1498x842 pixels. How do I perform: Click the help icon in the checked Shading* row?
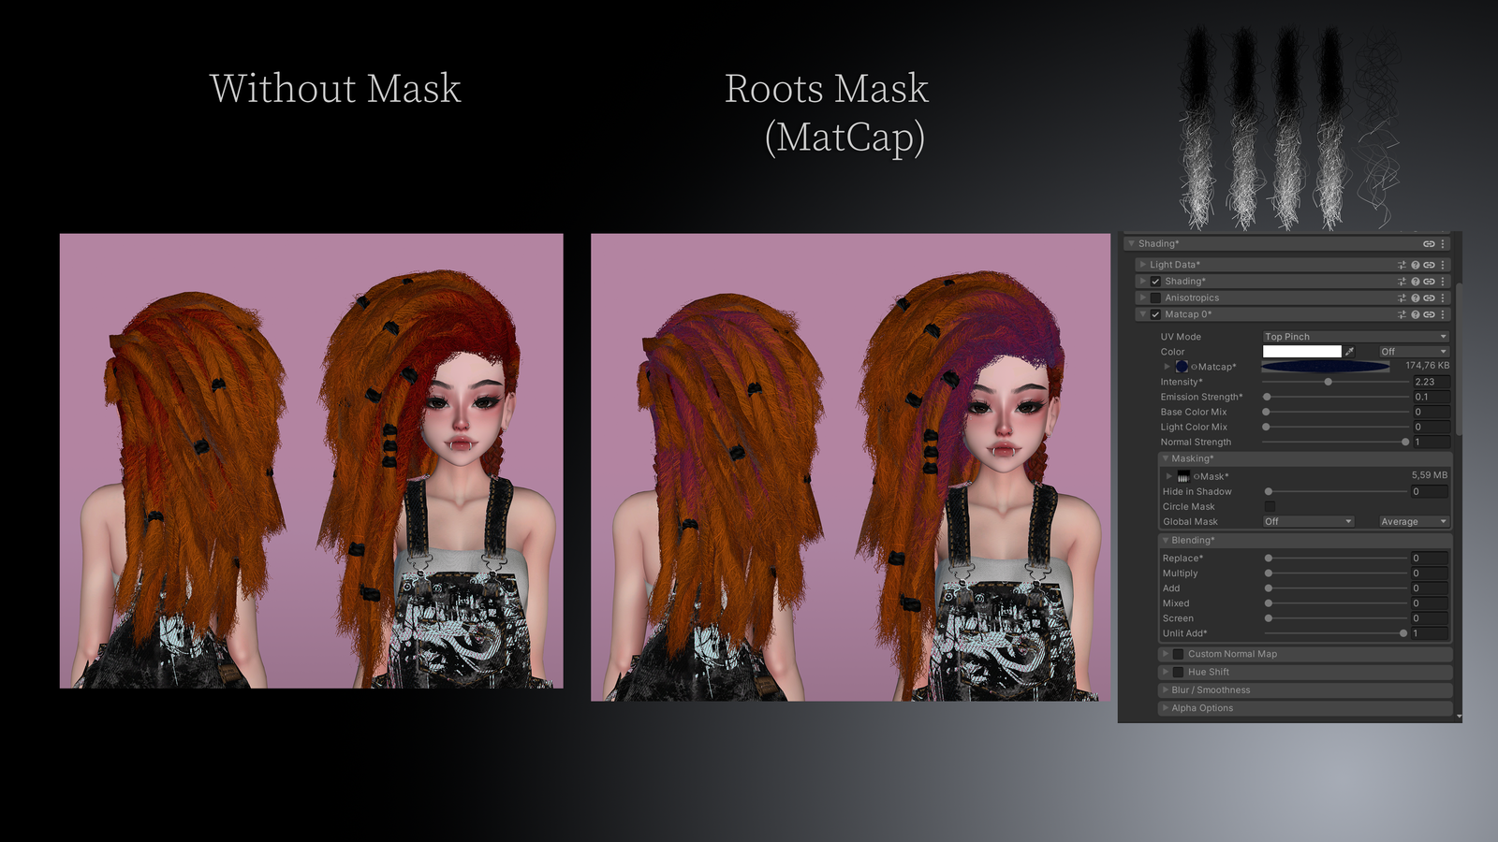click(x=1416, y=282)
